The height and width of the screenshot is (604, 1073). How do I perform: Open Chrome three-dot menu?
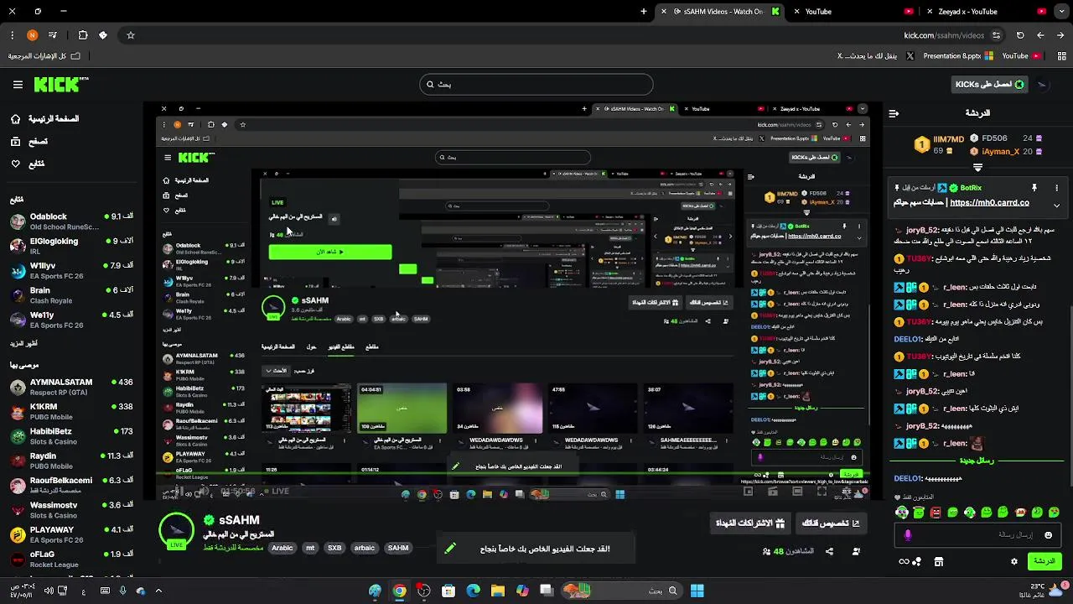[12, 35]
